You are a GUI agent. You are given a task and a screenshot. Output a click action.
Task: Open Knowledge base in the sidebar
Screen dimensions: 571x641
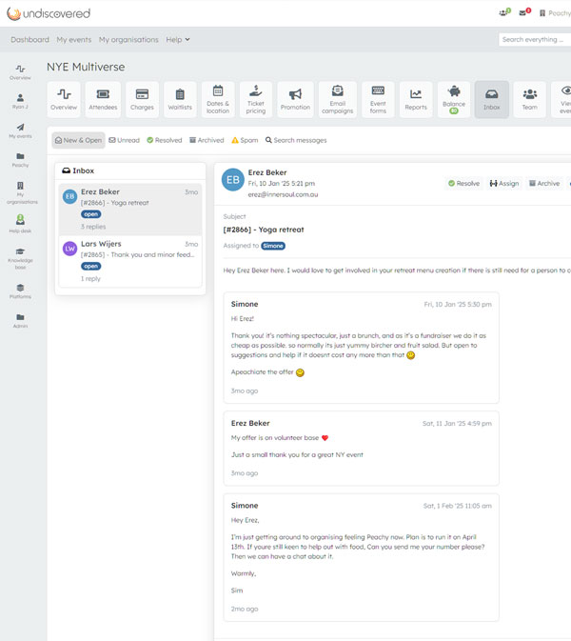coord(20,258)
